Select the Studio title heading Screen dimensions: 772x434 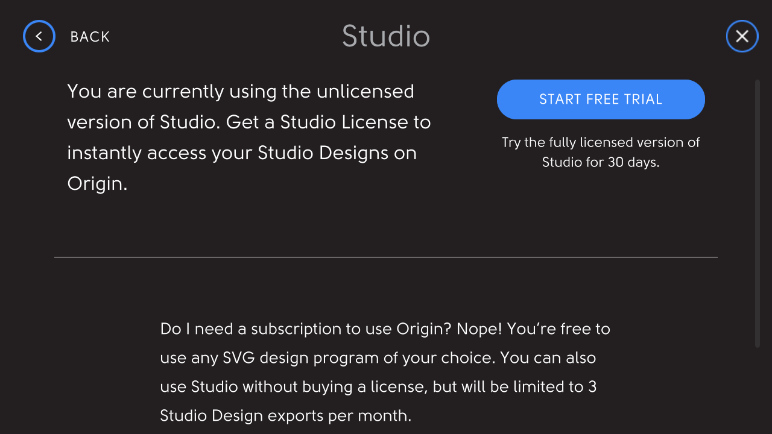tap(386, 36)
